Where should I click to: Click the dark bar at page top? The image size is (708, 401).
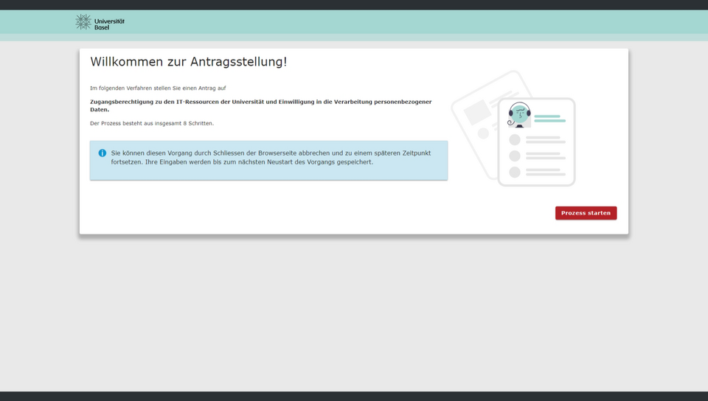tap(354, 4)
